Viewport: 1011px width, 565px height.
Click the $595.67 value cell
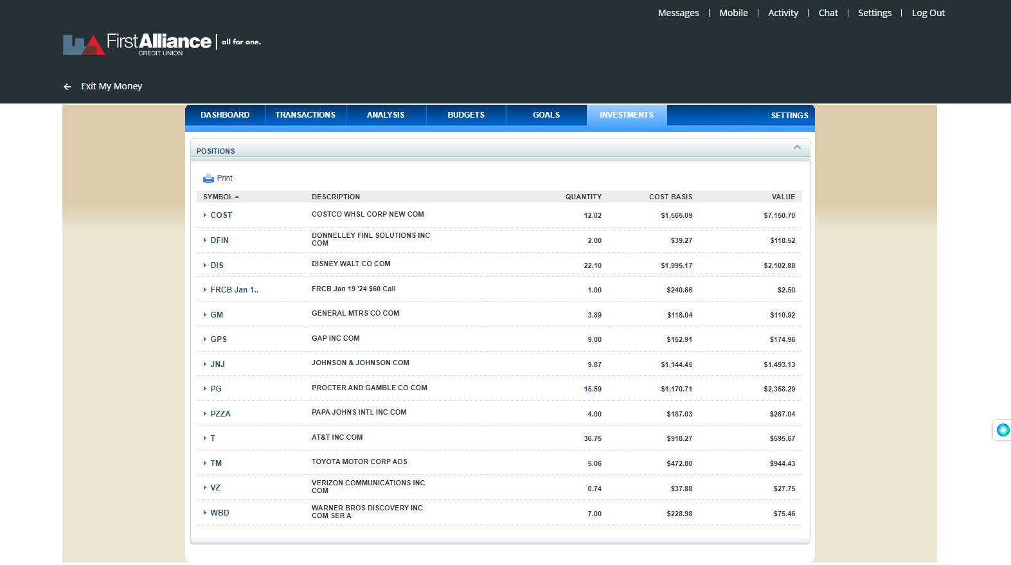pyautogui.click(x=782, y=438)
